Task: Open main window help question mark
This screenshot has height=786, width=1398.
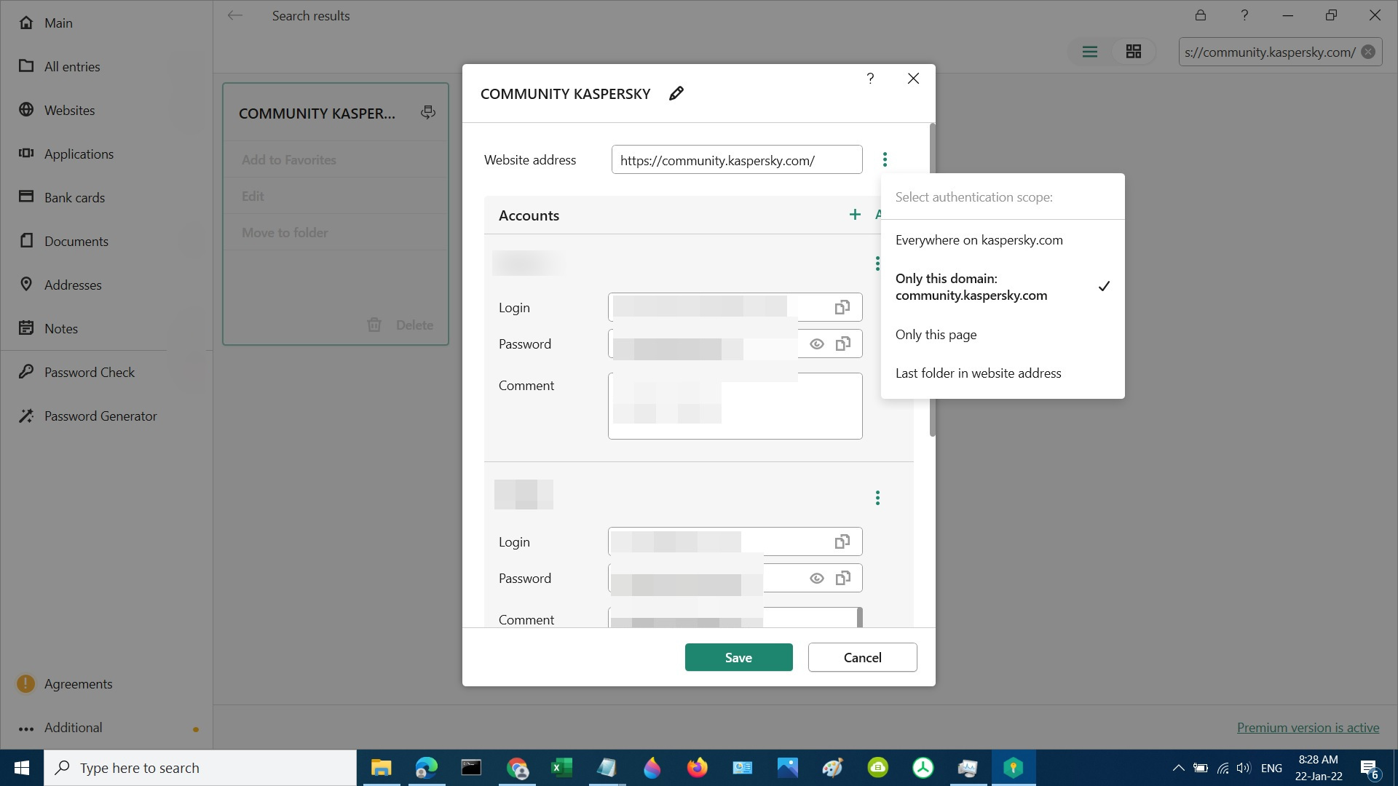Action: [x=1244, y=15]
